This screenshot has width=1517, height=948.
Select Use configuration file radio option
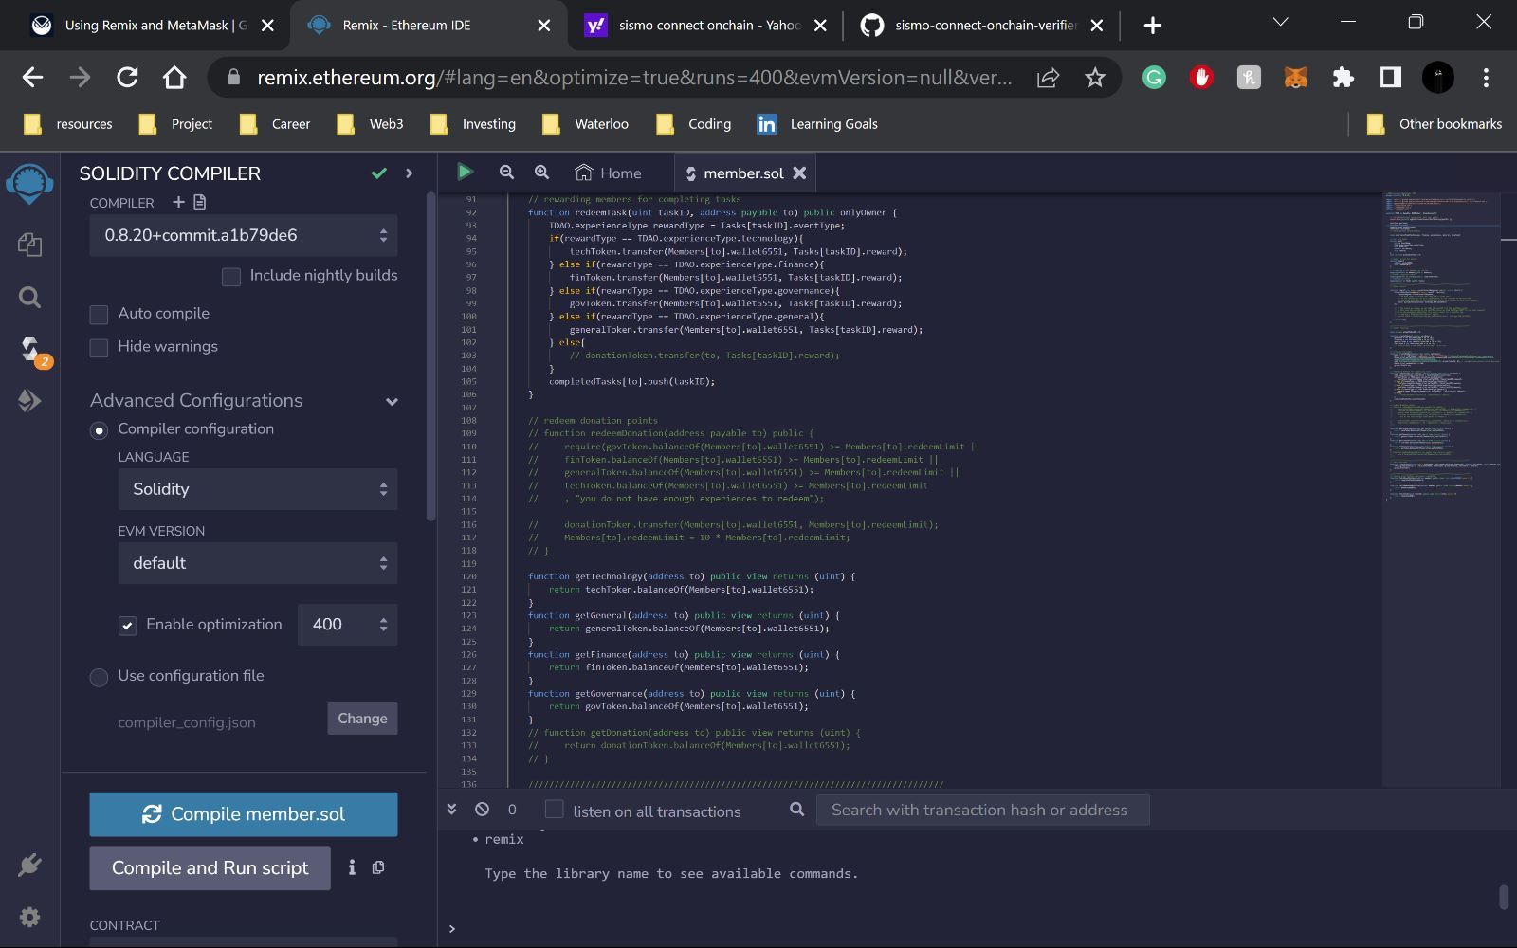(99, 677)
